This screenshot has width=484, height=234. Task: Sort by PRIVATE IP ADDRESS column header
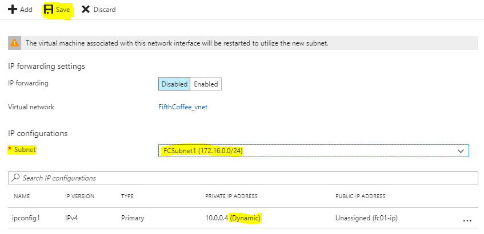(x=231, y=196)
